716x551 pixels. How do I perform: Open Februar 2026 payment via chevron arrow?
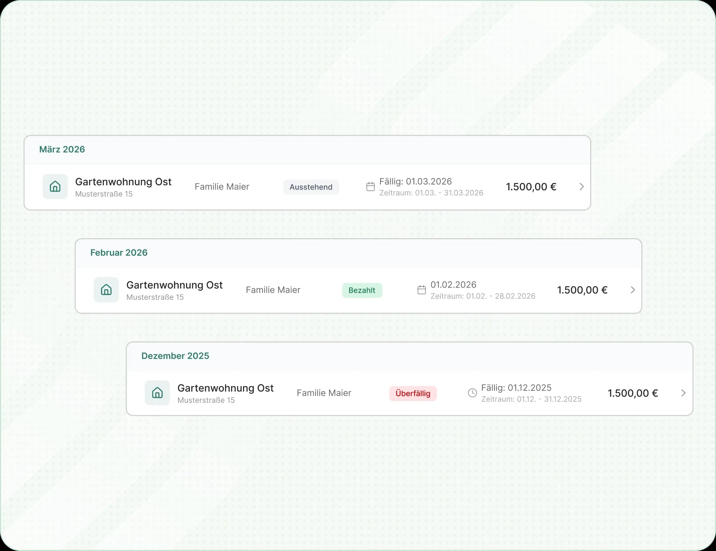pos(633,290)
